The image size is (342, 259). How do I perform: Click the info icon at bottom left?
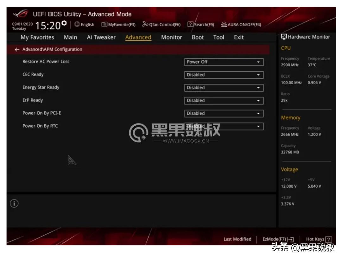click(14, 204)
